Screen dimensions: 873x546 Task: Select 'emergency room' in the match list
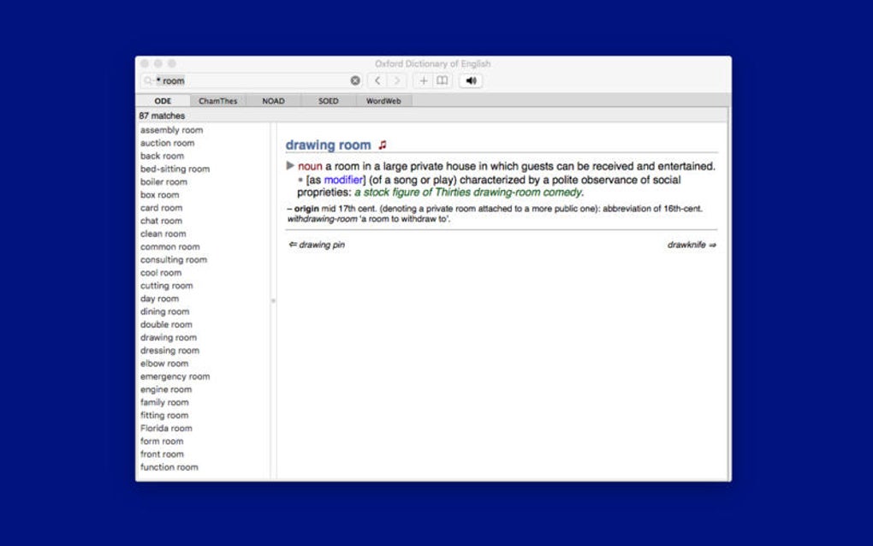[175, 377]
